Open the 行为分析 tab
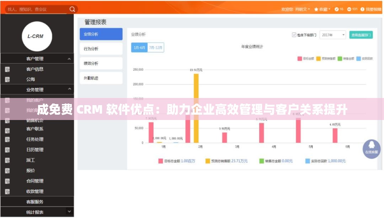The width and height of the screenshot is (384, 218). [x=101, y=48]
